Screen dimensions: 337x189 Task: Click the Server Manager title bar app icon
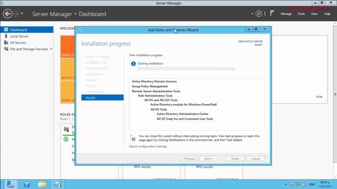tap(3, 3)
